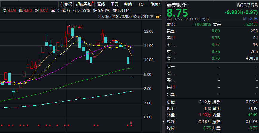Screen dimensions: 259x133
Task: Click stock name 秦安股份
Action: 177,5
